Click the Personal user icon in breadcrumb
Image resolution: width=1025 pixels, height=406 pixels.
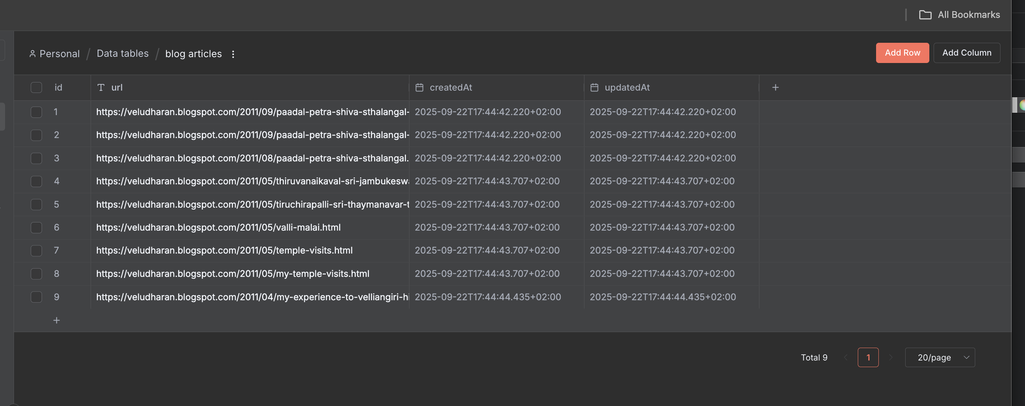[x=33, y=54]
